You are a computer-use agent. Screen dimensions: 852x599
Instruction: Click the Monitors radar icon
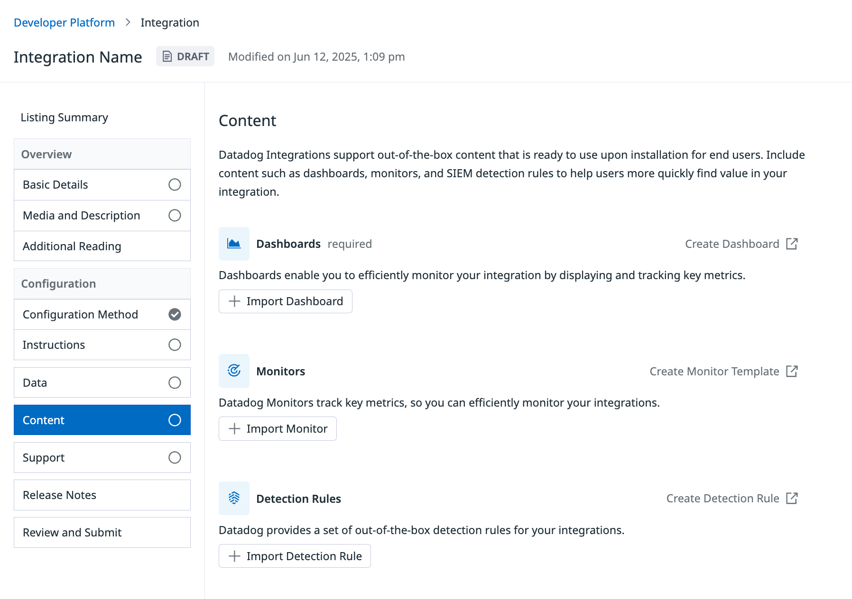pos(234,371)
